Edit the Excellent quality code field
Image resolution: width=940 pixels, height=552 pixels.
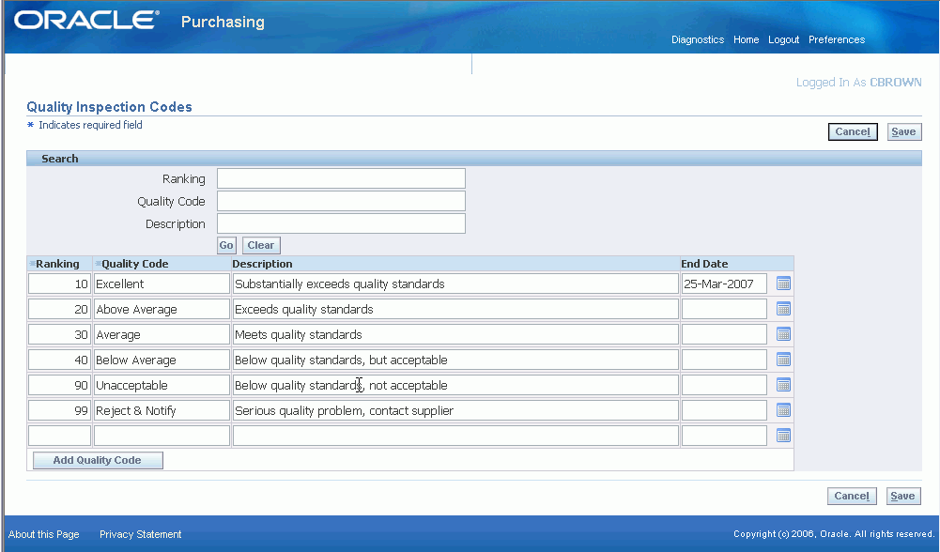pos(162,284)
